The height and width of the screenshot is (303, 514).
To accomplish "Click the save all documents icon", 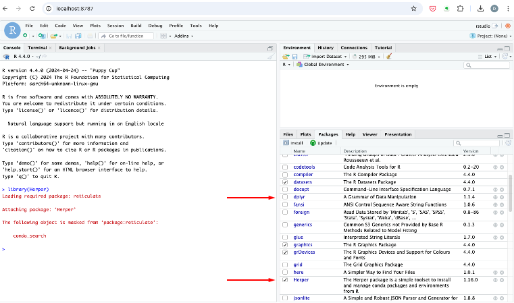I will tap(78, 36).
